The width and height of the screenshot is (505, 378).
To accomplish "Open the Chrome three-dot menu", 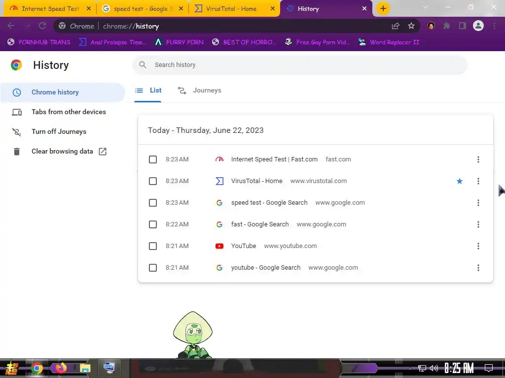I will point(494,26).
